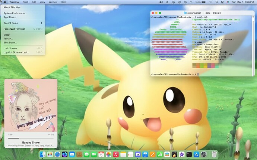This screenshot has height=160, width=257.
Task: Click the battery status indicator
Action: point(201,2)
